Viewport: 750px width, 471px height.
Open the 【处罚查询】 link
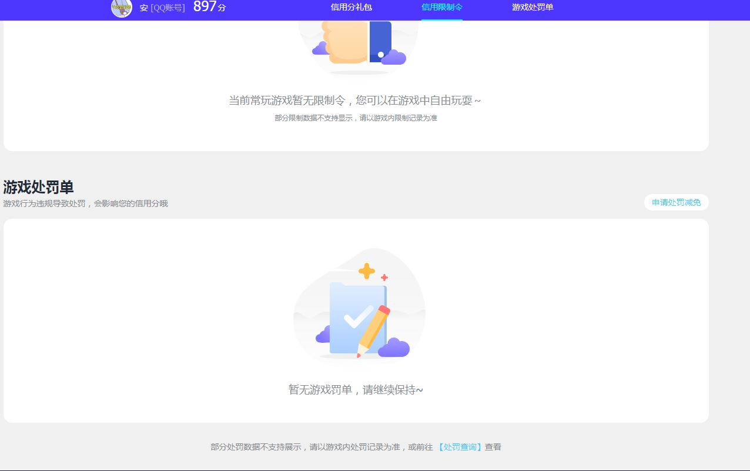coord(460,447)
